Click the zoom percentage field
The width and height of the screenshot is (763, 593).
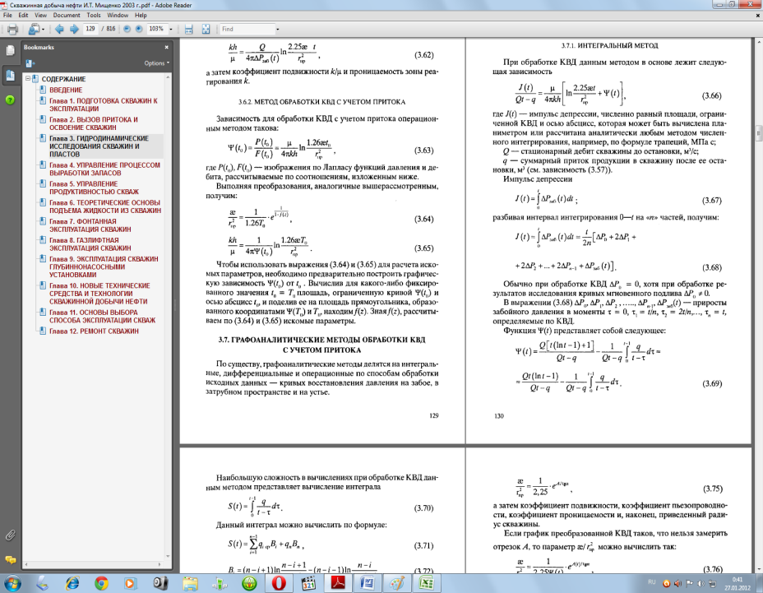point(157,30)
